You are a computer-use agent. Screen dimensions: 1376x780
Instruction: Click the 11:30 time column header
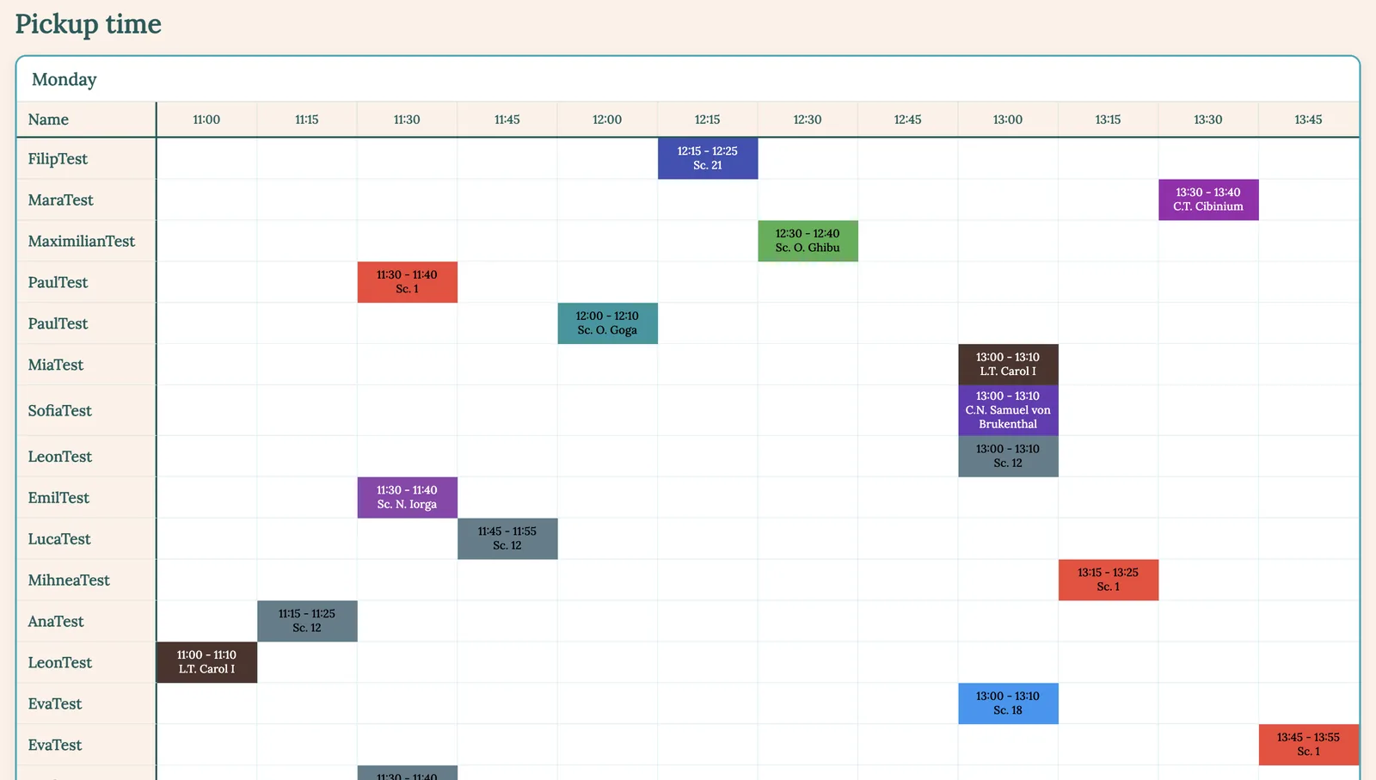[407, 120]
